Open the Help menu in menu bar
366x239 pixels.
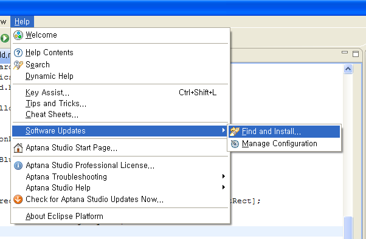point(22,22)
